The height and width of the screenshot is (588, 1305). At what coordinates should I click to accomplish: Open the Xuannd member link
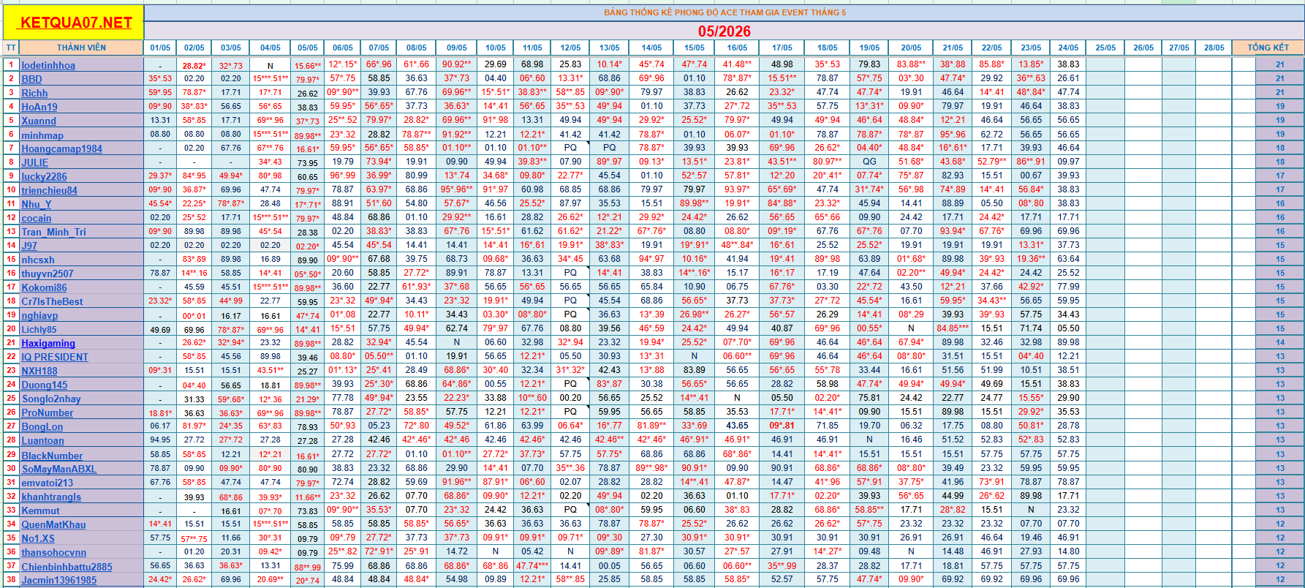point(39,121)
